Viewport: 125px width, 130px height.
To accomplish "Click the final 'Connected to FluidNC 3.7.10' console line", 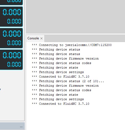I will pyautogui.click(x=61, y=104).
